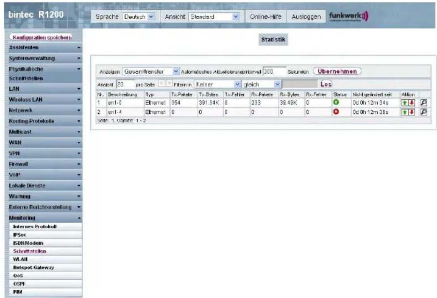Open the Ansicht Standard dropdown
This screenshot has height=298, width=437.
(x=214, y=17)
